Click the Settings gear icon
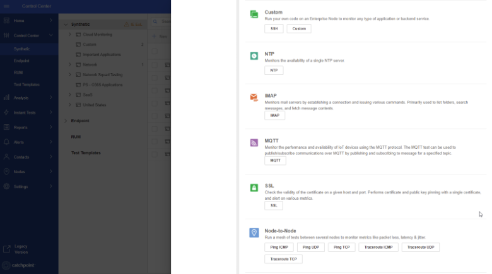The height and width of the screenshot is (274, 492). [6, 186]
